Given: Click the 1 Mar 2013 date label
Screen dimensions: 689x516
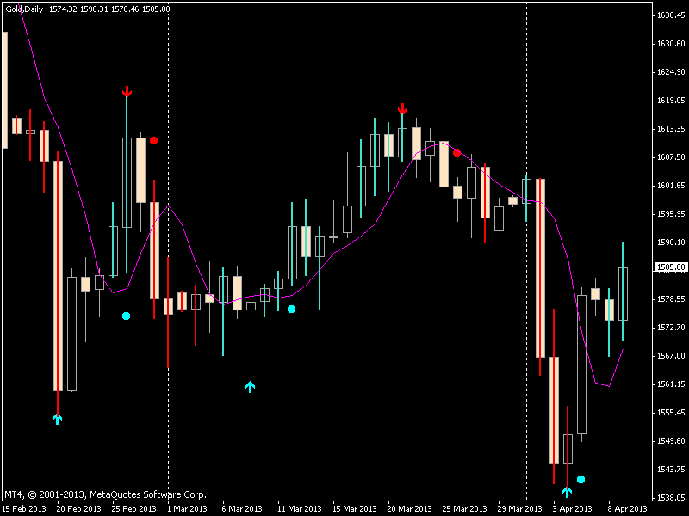Looking at the screenshot, I should coord(187,509).
